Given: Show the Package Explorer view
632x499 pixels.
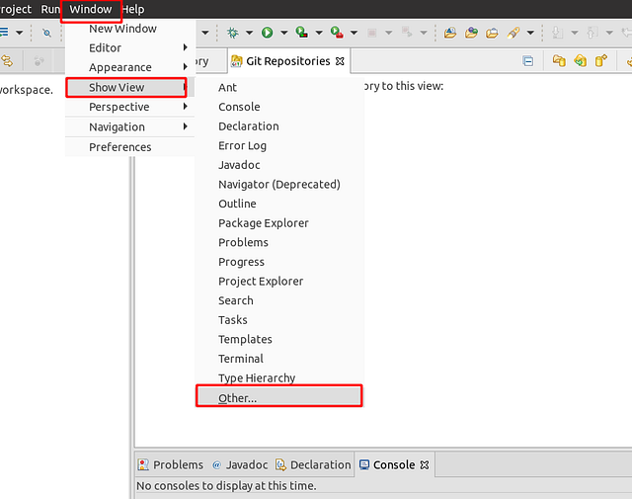Looking at the screenshot, I should point(279,223).
